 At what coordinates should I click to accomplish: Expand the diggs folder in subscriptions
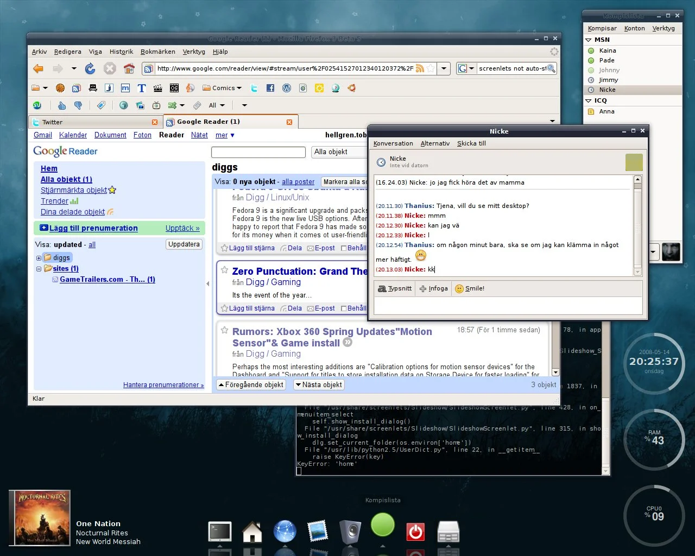[39, 258]
